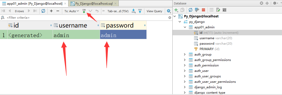Expand the auth_user table node

[x=185, y=71]
